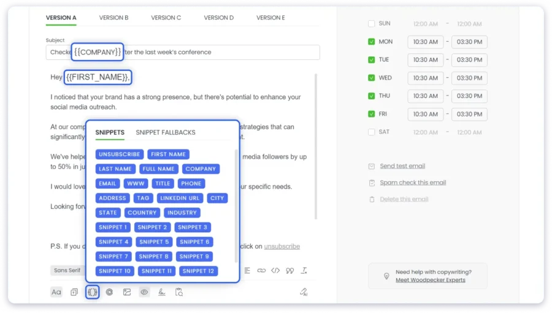Click the insert image icon
Image resolution: width=552 pixels, height=313 pixels.
pos(127,292)
